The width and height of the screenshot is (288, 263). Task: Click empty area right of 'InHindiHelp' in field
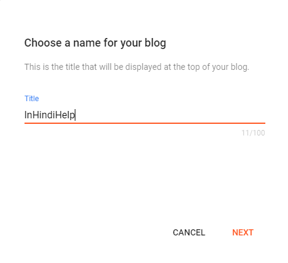(x=170, y=115)
